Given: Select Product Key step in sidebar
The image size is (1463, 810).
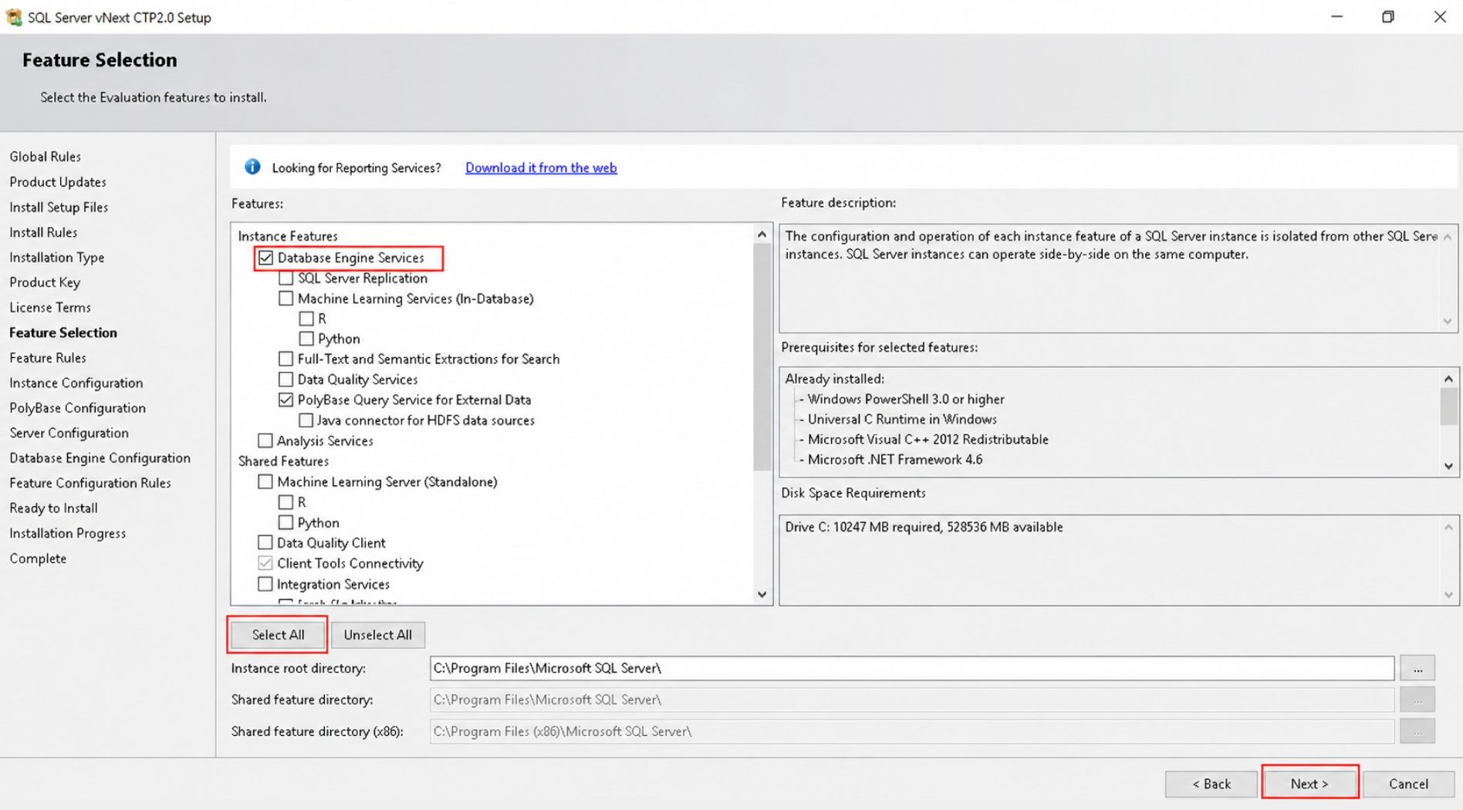Looking at the screenshot, I should tap(45, 282).
